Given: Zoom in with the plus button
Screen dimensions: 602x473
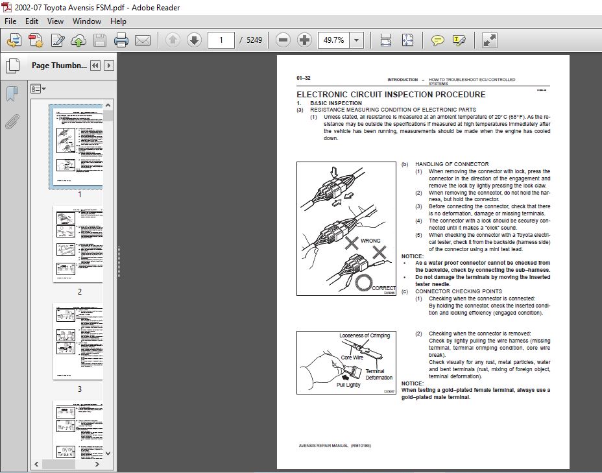Looking at the screenshot, I should [x=304, y=40].
